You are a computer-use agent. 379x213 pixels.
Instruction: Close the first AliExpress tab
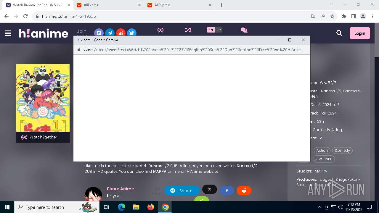click(x=139, y=5)
